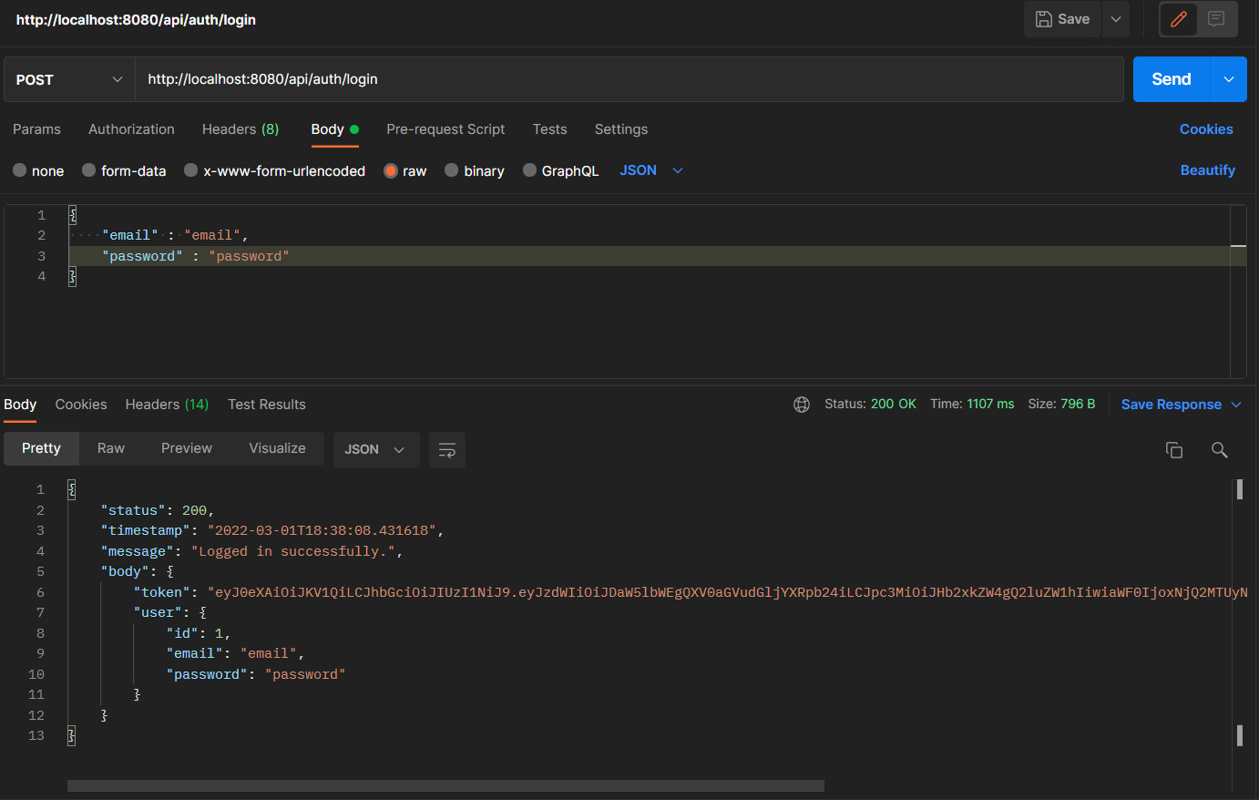Screen dimensions: 1259x800
Task: Switch response view to Pretty
Action: 41,448
